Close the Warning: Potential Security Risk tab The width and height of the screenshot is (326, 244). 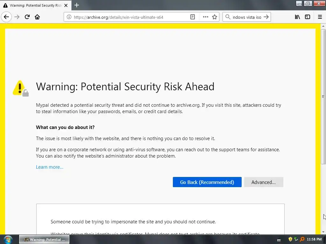[x=66, y=5]
